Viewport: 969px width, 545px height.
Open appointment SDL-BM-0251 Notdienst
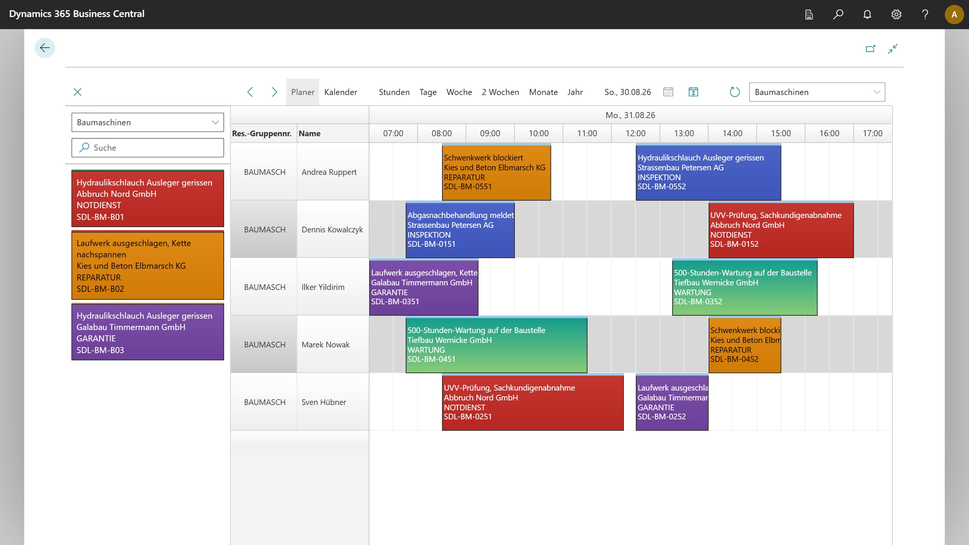(533, 402)
